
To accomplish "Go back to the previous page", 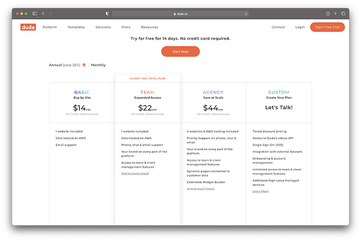I will [x=43, y=14].
